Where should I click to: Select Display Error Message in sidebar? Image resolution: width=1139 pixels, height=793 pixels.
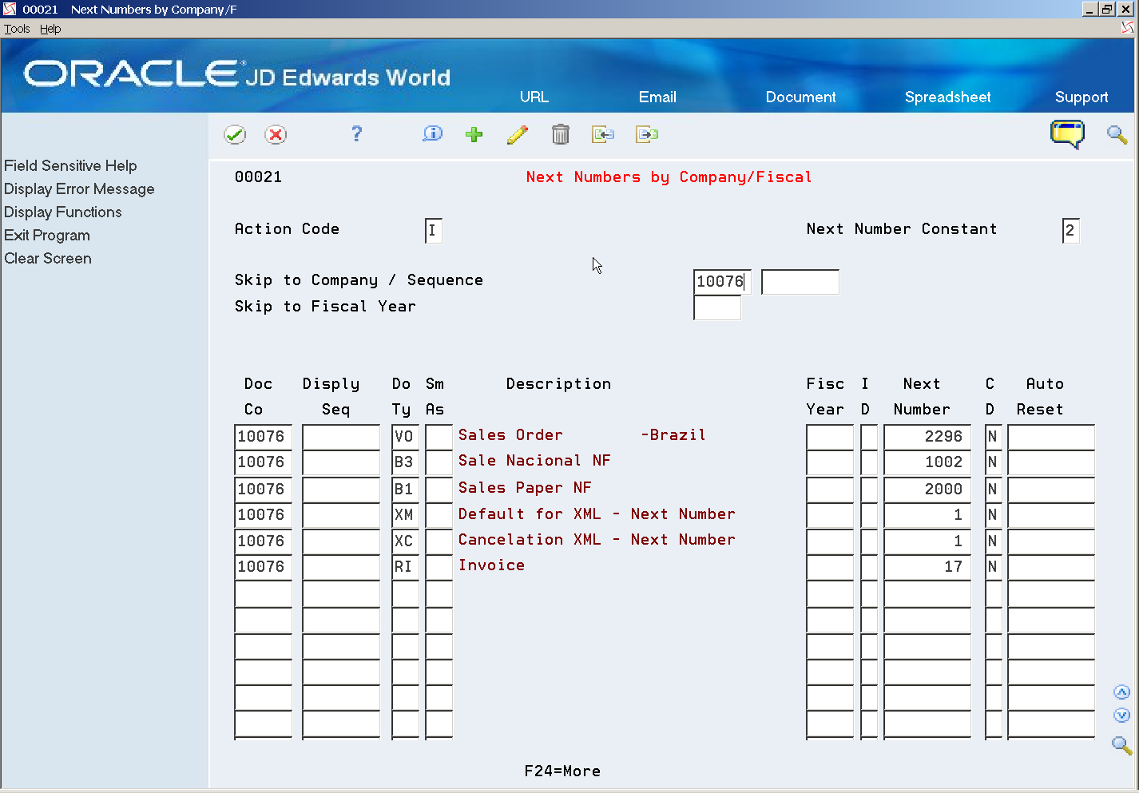(x=79, y=188)
